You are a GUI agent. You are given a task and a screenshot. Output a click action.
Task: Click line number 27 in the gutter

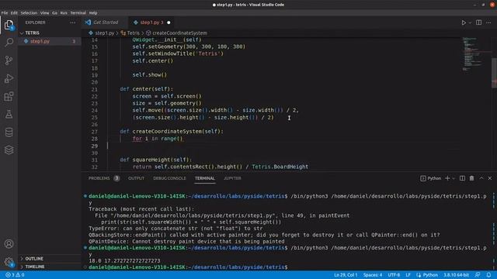pos(95,132)
